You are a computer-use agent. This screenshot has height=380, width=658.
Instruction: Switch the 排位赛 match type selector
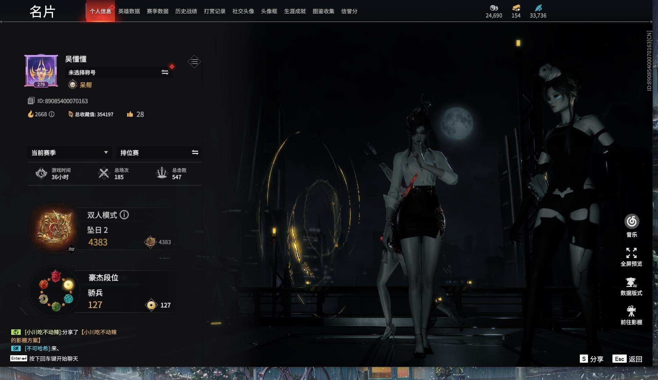(159, 152)
